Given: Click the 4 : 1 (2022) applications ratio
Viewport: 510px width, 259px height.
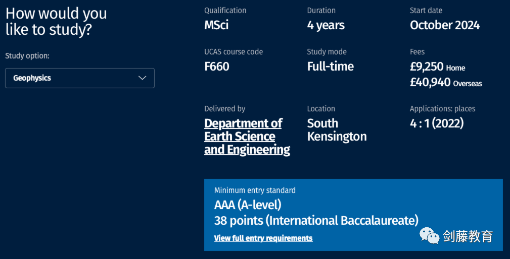Looking at the screenshot, I should pos(437,123).
